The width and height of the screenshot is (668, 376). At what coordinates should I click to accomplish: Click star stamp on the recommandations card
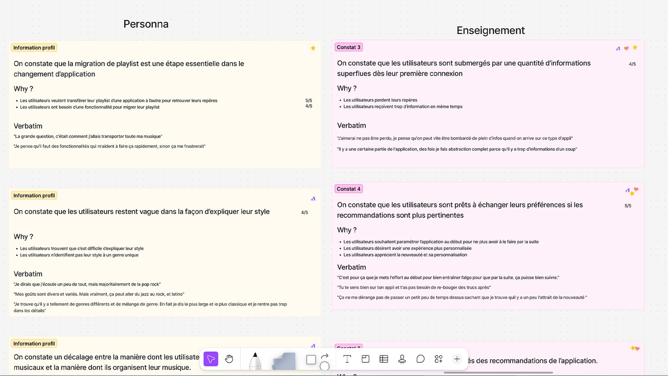click(633, 348)
